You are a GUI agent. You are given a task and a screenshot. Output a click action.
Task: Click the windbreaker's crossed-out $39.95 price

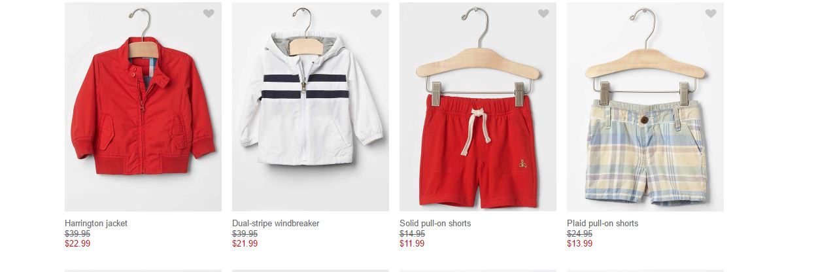point(245,234)
